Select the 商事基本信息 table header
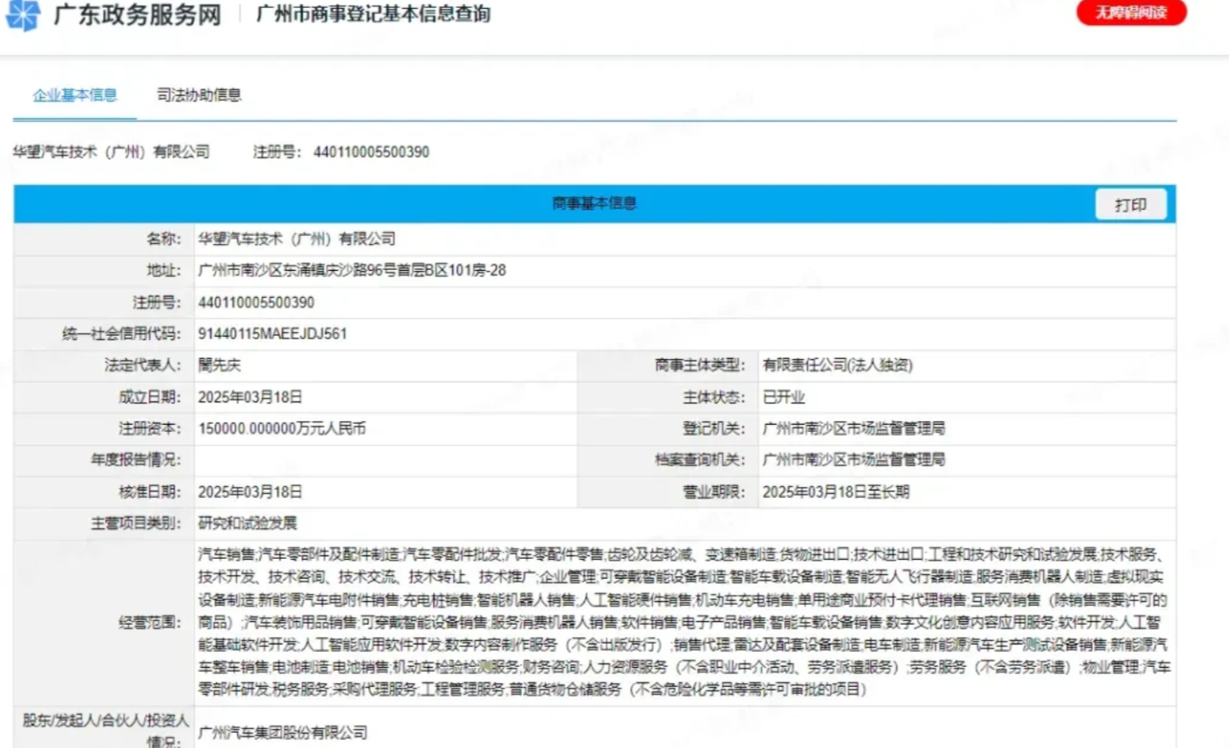 pos(594,203)
